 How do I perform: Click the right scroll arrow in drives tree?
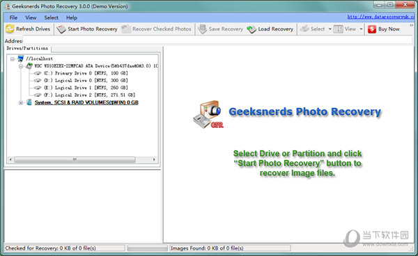coord(154,160)
